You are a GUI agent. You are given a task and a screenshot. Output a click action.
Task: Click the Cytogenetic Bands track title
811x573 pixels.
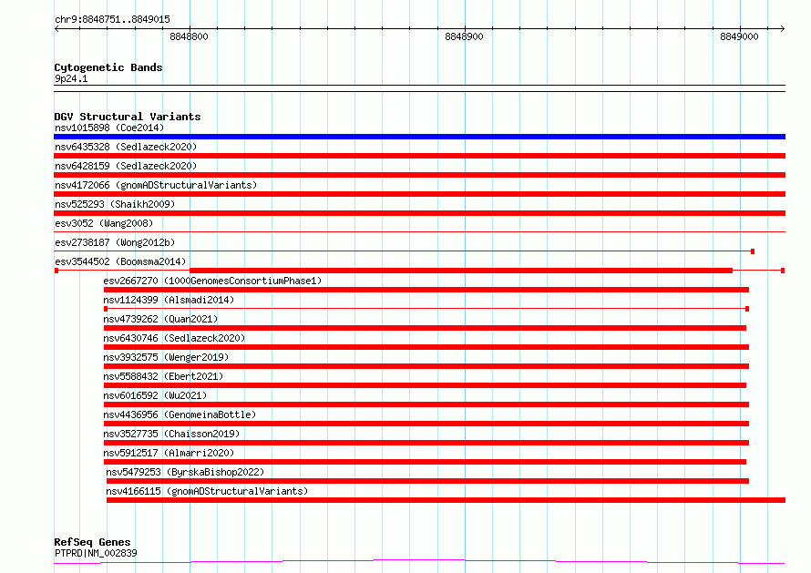tap(108, 67)
